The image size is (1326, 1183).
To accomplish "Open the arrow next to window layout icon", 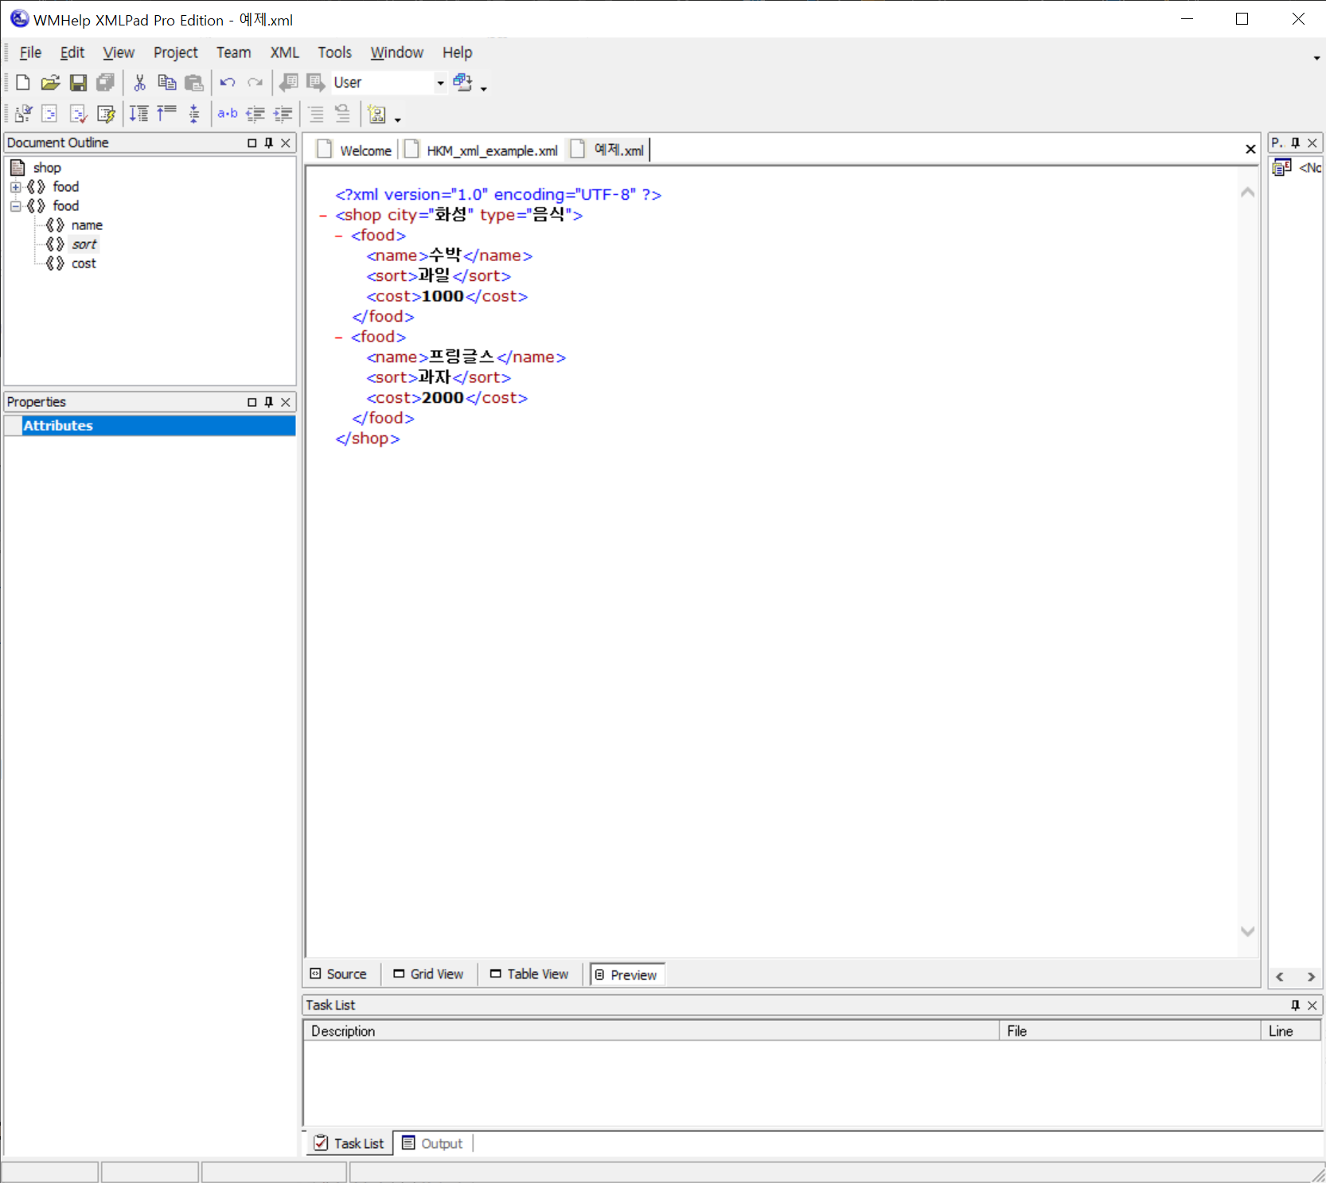I will 483,88.
